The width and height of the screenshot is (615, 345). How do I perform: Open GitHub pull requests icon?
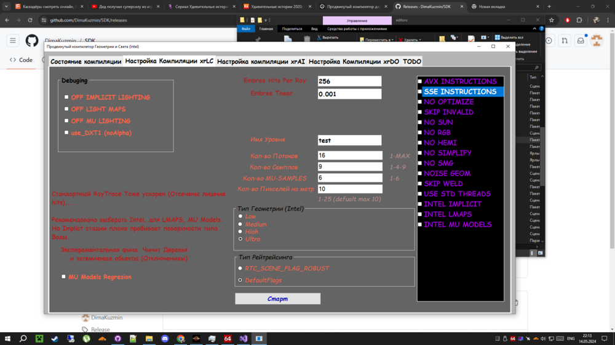coord(565,41)
